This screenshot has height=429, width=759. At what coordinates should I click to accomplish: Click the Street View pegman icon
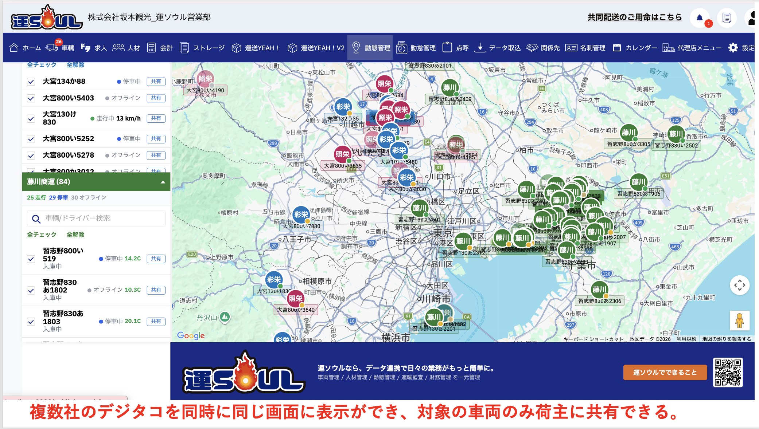740,320
